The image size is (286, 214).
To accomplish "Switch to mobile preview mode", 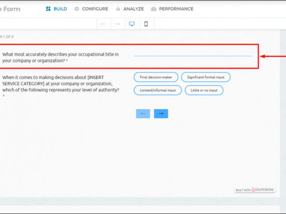I will coord(146,24).
